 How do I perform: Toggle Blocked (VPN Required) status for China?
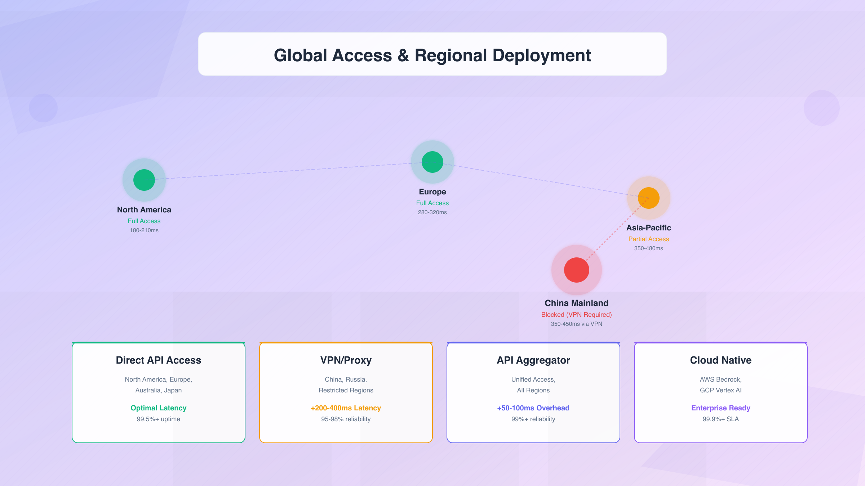coord(576,314)
